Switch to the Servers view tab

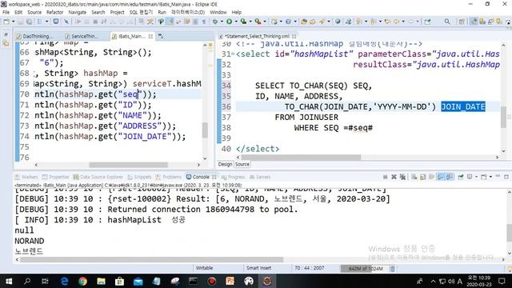click(260, 177)
